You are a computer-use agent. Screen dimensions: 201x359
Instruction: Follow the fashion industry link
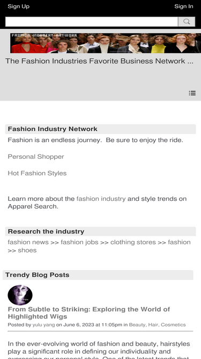(101, 199)
